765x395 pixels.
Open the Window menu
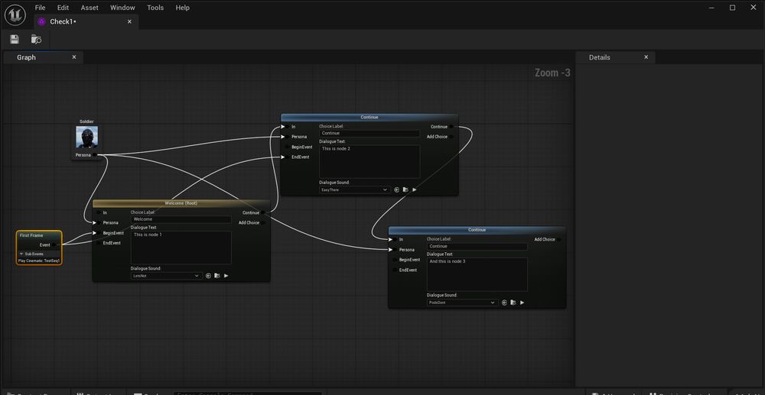(122, 8)
